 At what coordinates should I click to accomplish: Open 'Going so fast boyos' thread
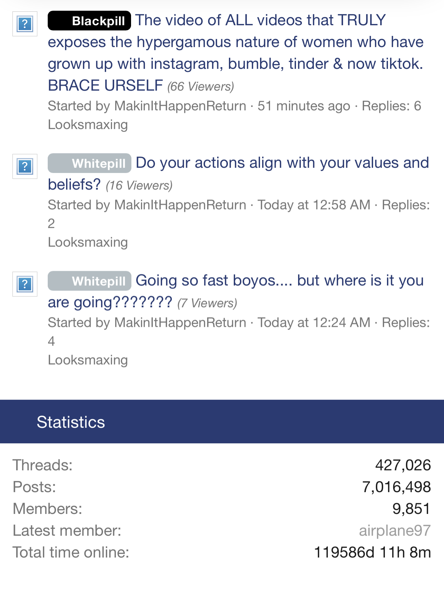pyautogui.click(x=279, y=280)
